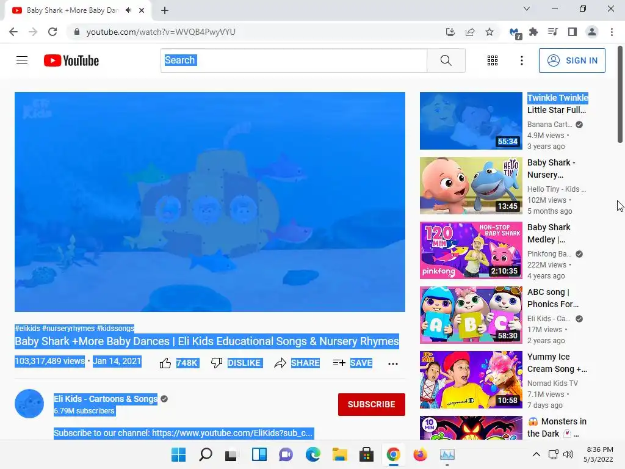Open ABC song Phonics title link
Viewport: 625px width, 469px height.
coord(553,298)
